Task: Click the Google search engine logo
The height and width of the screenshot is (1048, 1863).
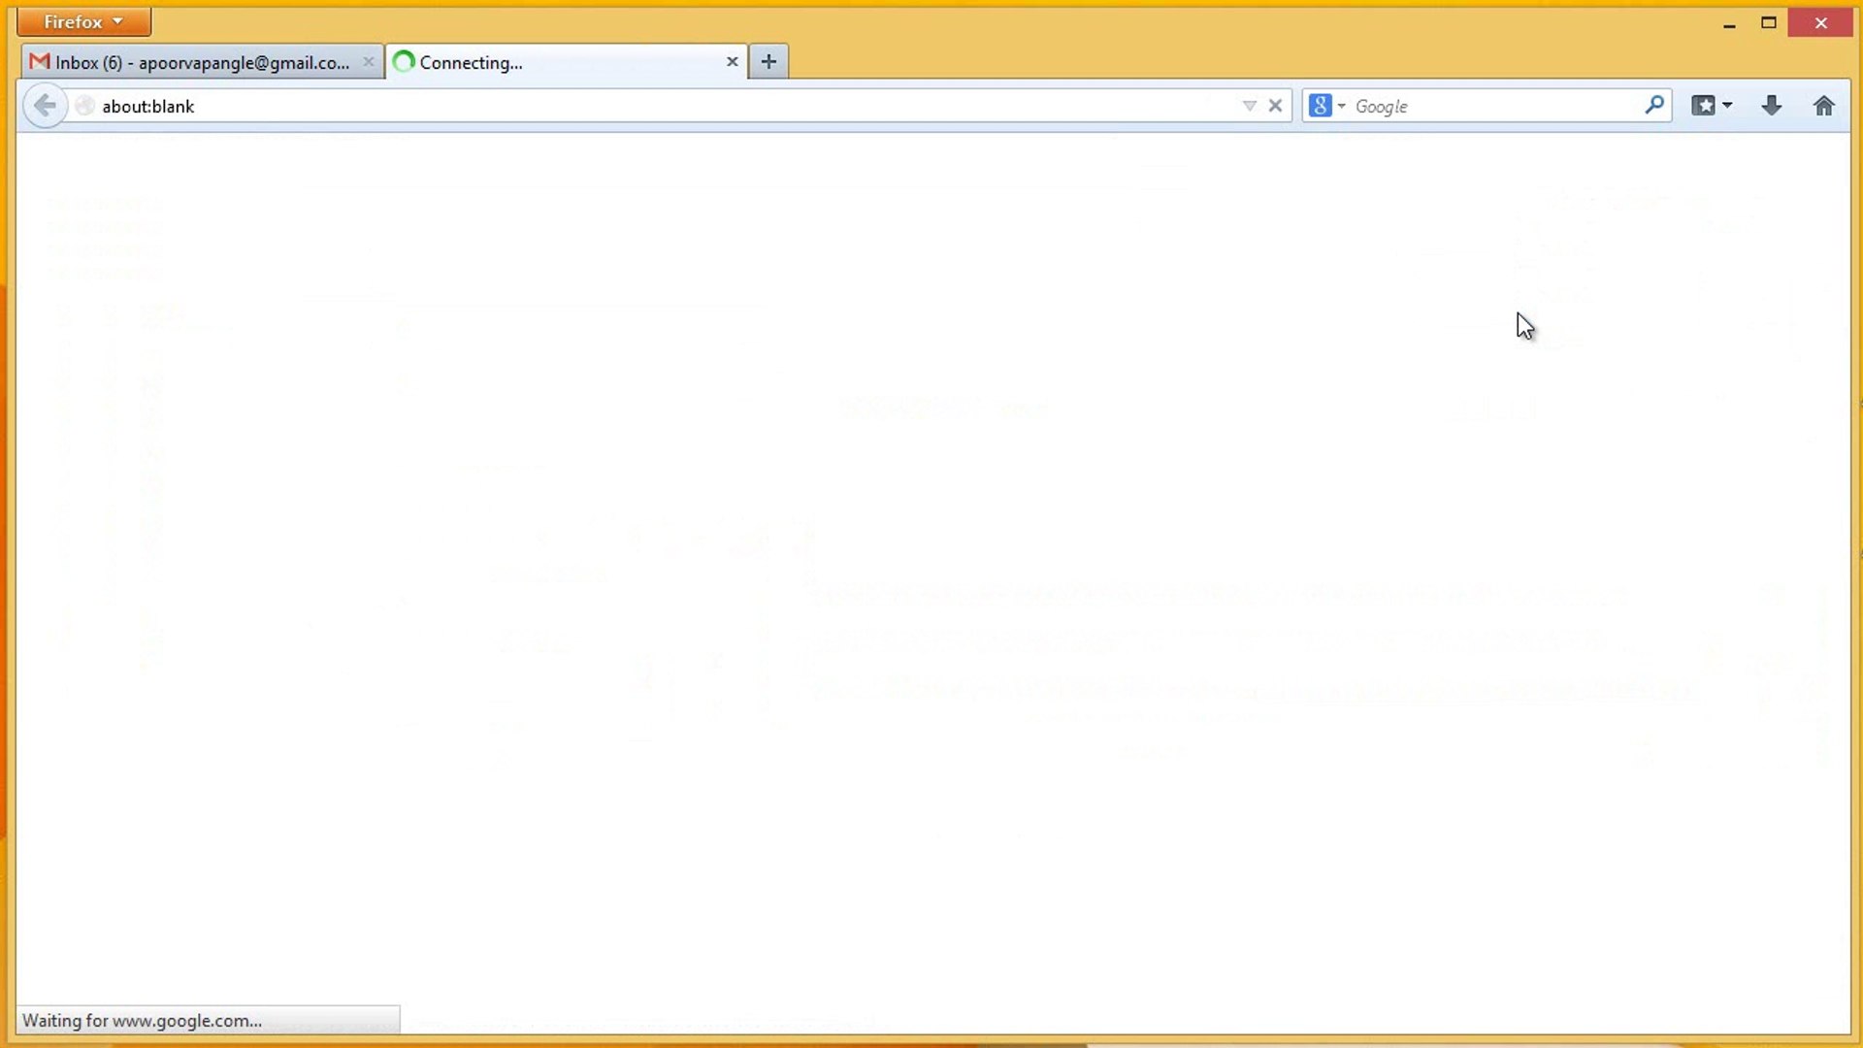Action: click(x=1321, y=105)
